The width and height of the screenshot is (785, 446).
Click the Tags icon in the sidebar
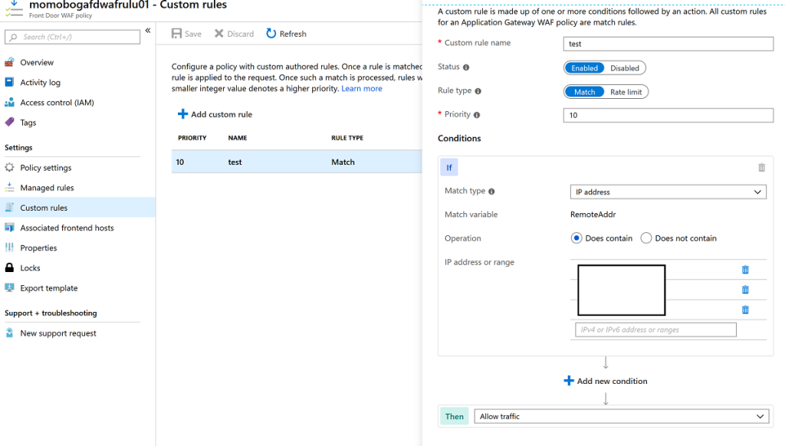9,122
